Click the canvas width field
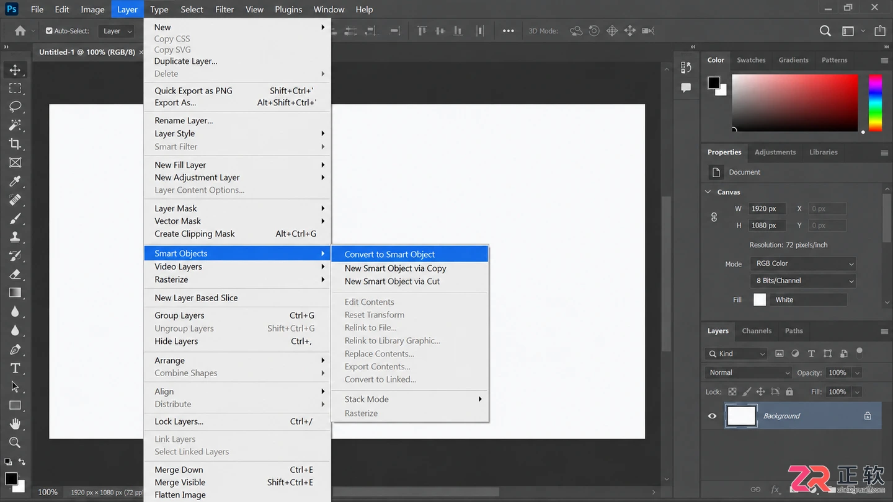Viewport: 893px width, 502px height. [x=766, y=209]
